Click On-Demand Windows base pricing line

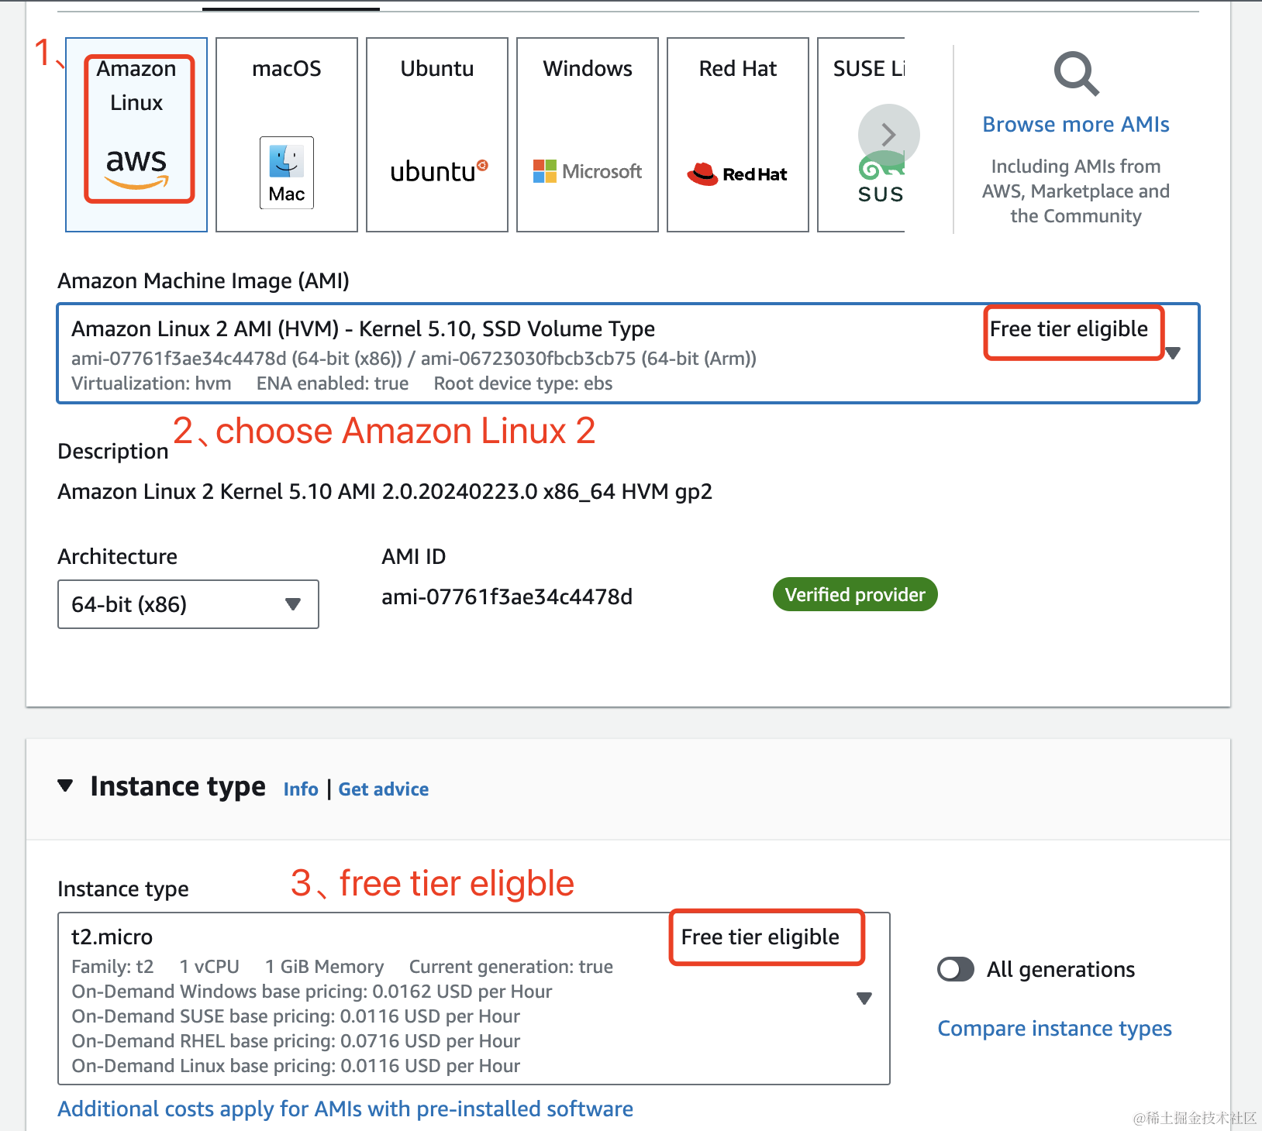click(x=312, y=992)
